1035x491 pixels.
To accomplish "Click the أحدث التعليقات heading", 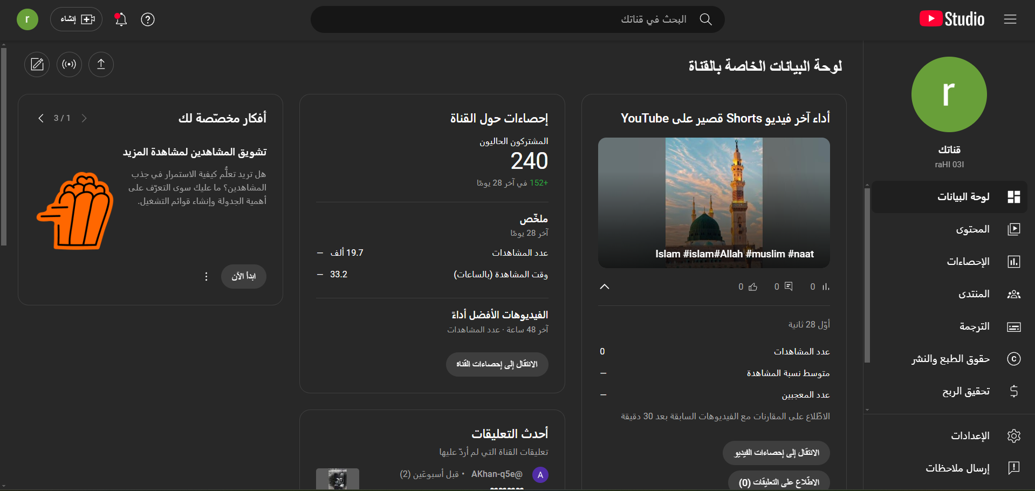I will coord(510,433).
